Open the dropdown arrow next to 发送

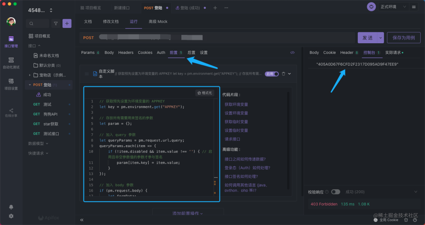[380, 38]
